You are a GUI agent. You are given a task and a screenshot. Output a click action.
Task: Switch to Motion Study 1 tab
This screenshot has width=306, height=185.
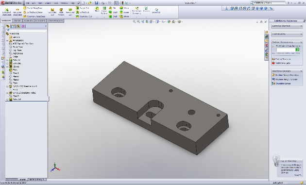(37, 179)
